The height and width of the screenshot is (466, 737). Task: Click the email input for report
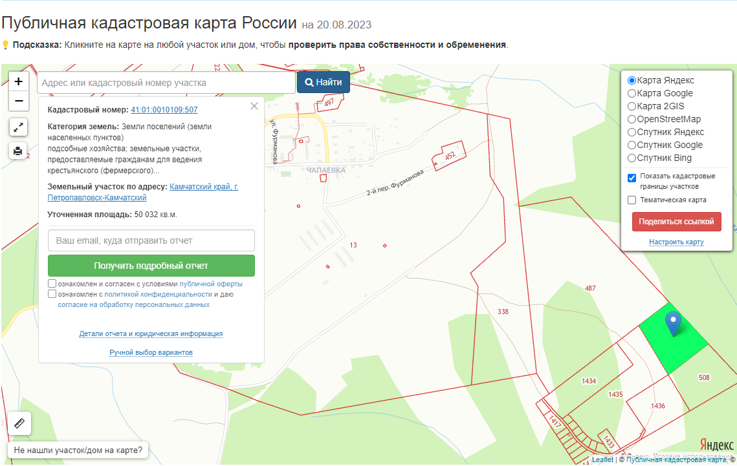(151, 240)
